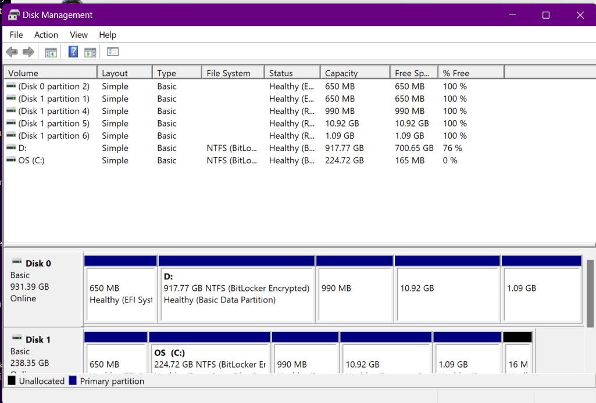Click volume icon of the OS (C:) row
Viewport: 596px width, 403px height.
click(x=12, y=160)
